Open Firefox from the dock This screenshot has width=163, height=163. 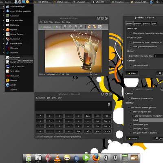pos(96,158)
